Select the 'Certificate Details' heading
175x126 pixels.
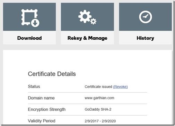tap(52, 74)
